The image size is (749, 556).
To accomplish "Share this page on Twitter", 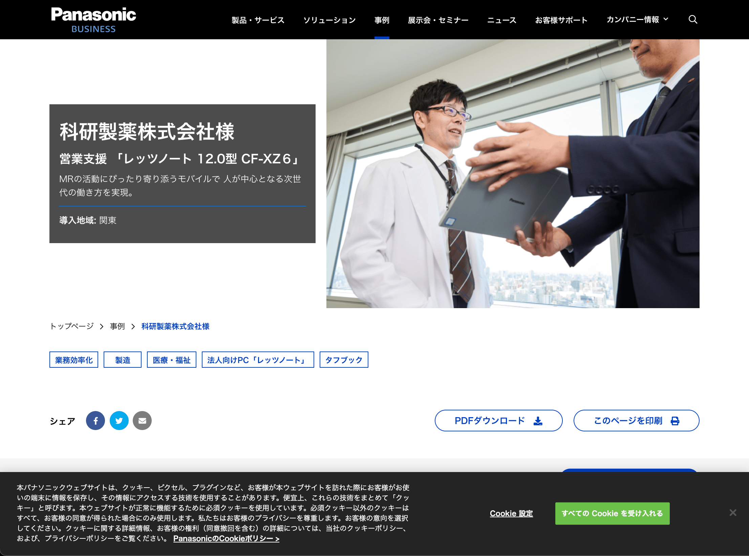I will 119,421.
